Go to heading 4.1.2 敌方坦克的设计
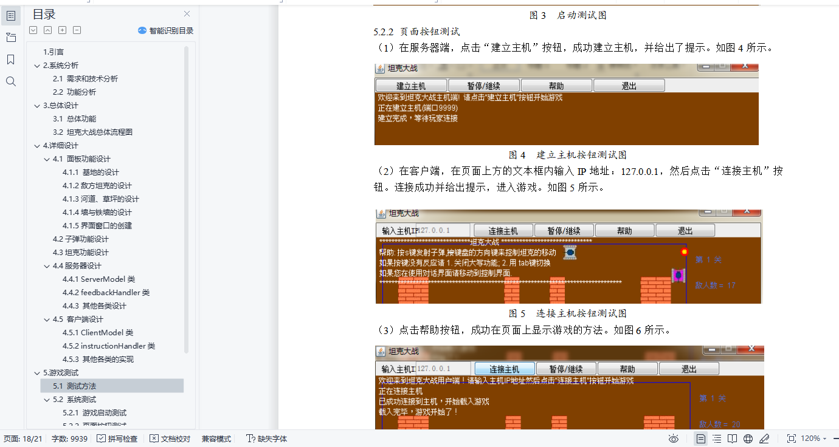 [x=97, y=186]
